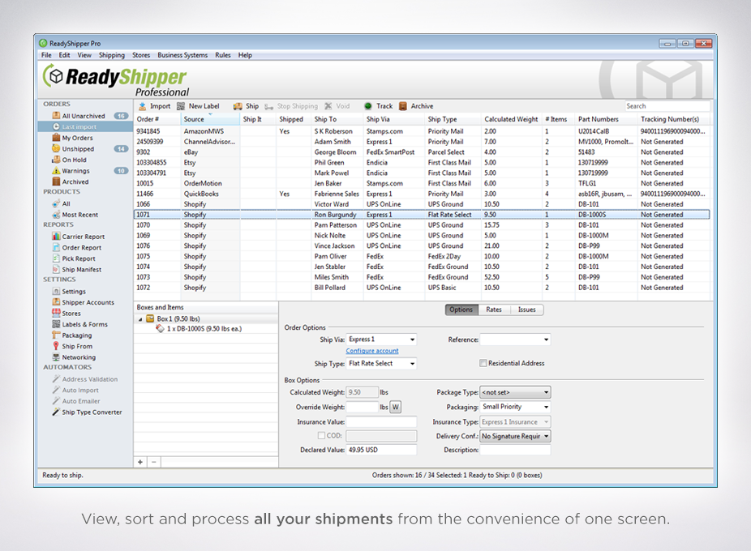The image size is (751, 551).
Task: Toggle the COD checkbox
Action: pos(321,436)
